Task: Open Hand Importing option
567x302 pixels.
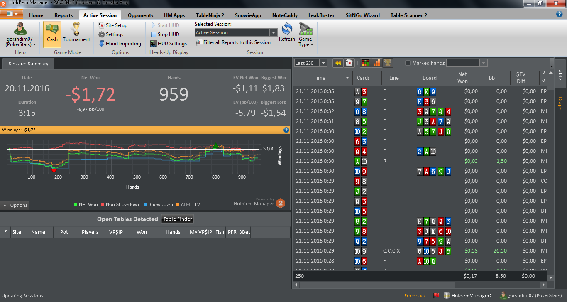Action: pos(120,44)
